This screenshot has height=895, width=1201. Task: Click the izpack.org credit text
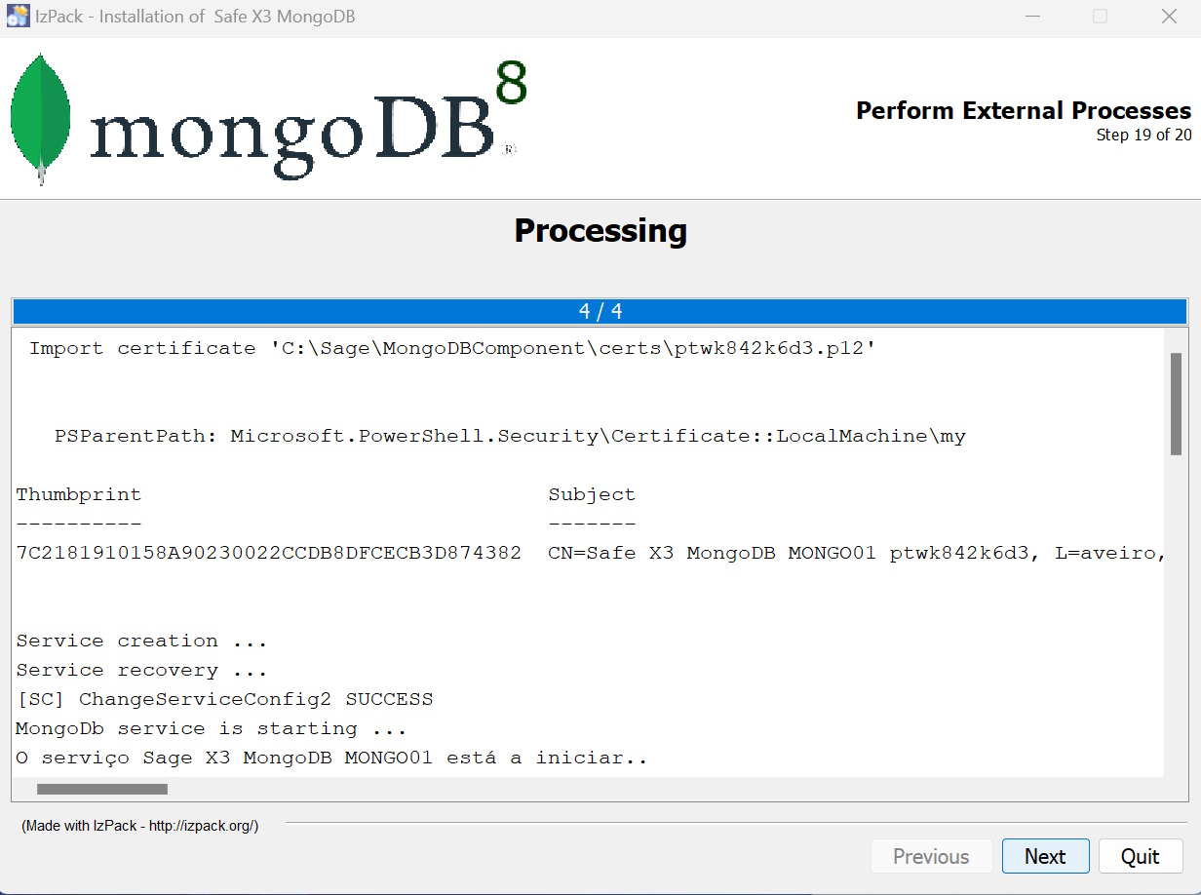pos(140,826)
